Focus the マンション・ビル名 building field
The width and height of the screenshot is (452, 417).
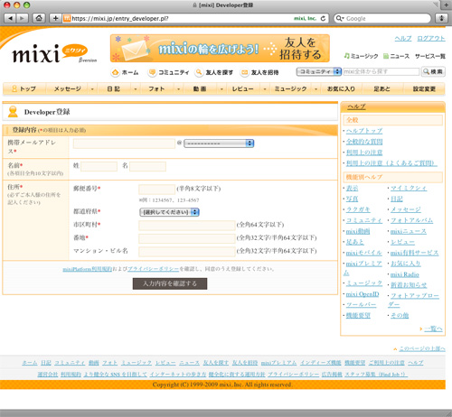187,251
